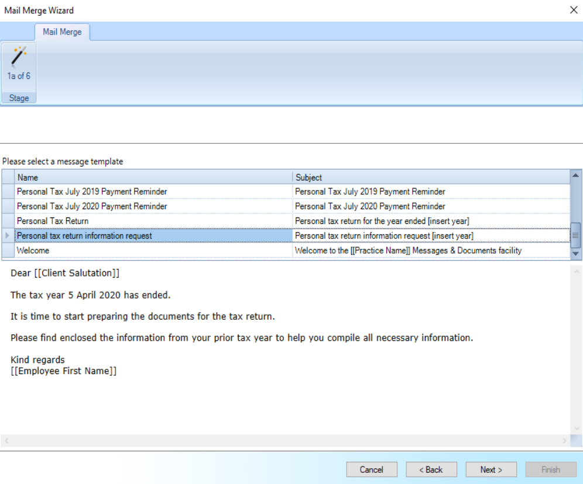Click the template list scrollbar thumb
This screenshot has height=484, width=583.
point(575,236)
